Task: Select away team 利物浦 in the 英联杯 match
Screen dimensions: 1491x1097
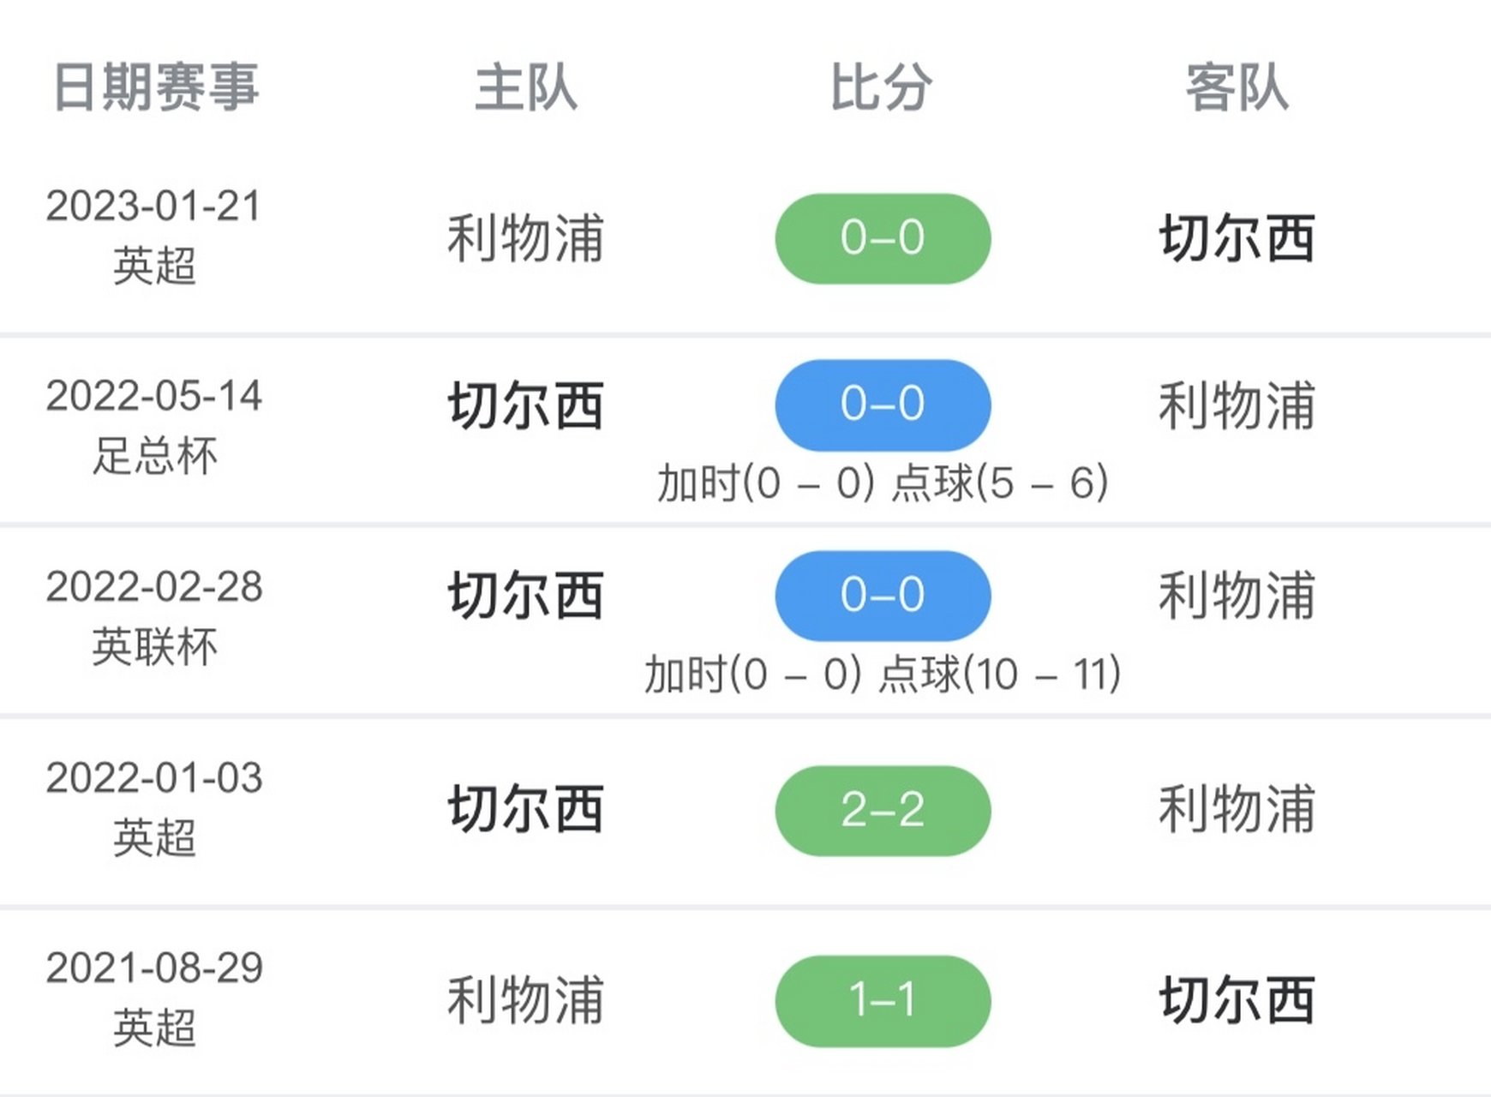Action: (1237, 596)
